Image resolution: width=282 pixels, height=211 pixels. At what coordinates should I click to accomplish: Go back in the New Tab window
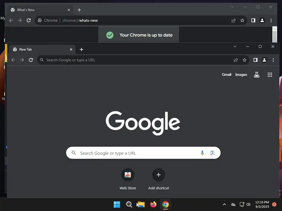[13, 60]
